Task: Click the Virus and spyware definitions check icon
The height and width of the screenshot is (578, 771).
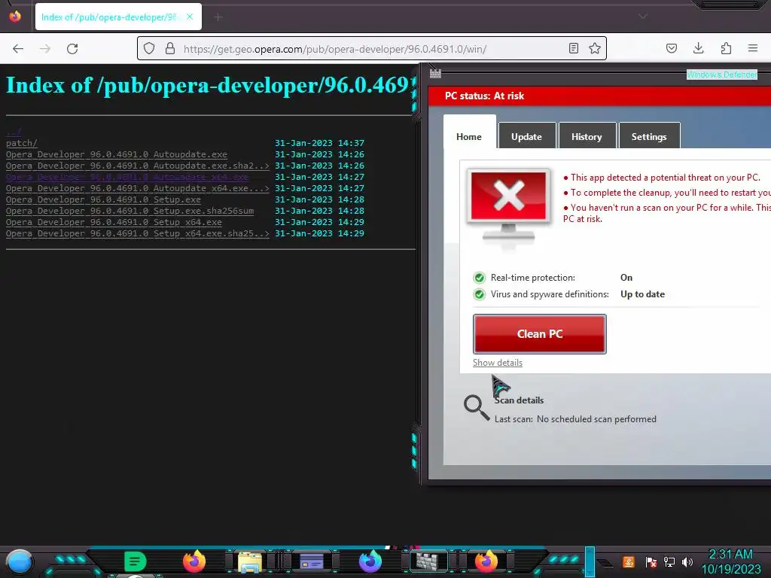Action: coord(479,294)
